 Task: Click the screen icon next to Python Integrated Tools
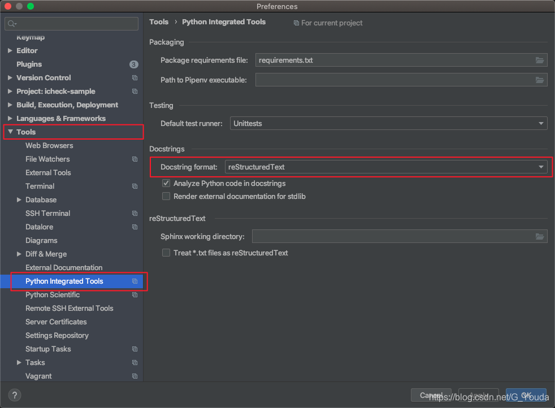coord(134,281)
